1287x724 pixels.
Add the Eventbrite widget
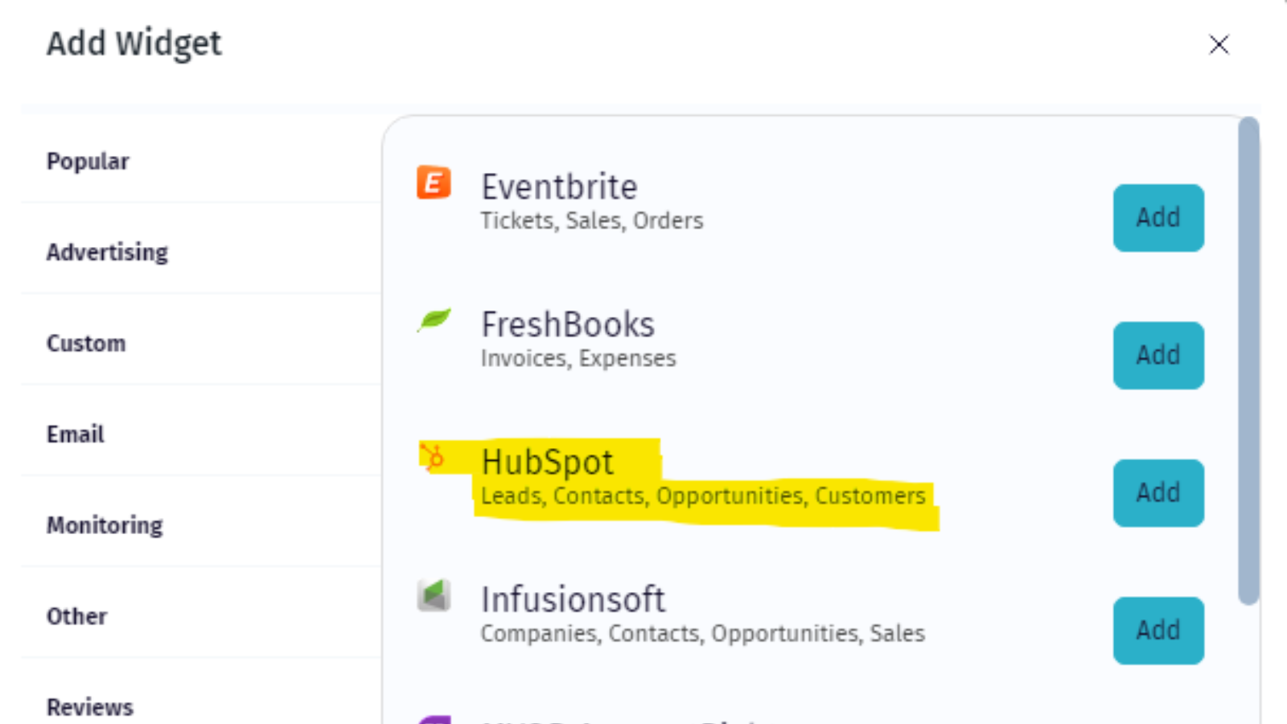[1158, 217]
